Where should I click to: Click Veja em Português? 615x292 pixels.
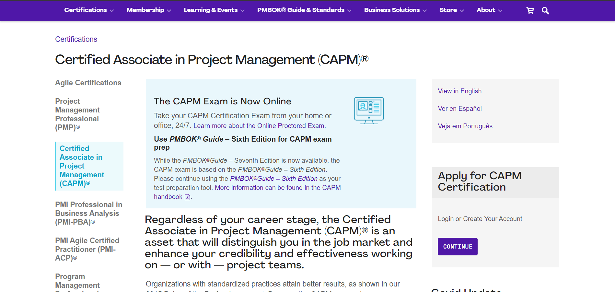tap(465, 126)
